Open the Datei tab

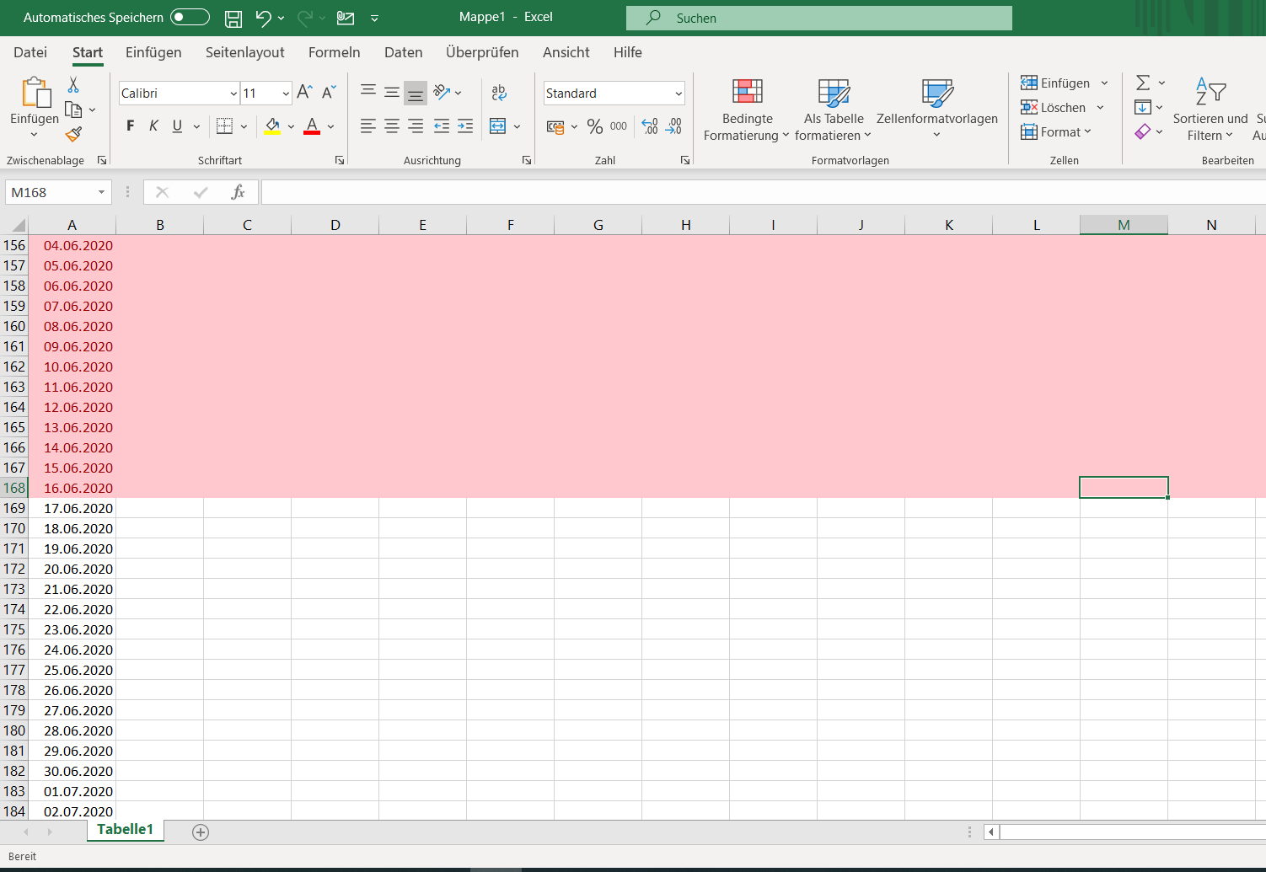click(30, 52)
